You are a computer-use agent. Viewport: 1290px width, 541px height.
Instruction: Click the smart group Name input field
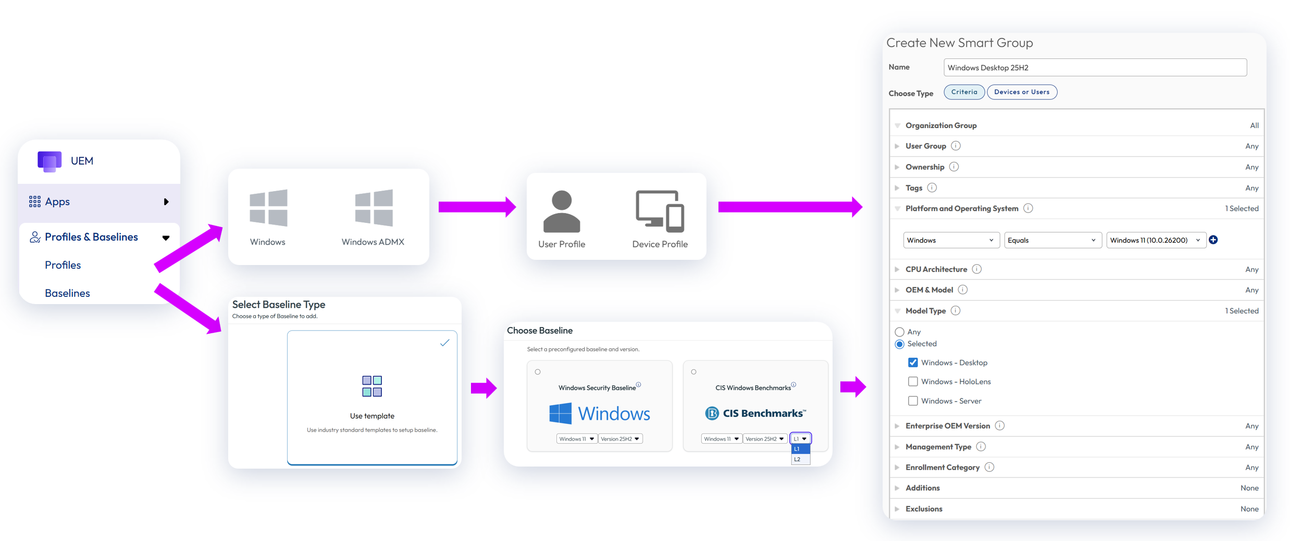pyautogui.click(x=1095, y=68)
